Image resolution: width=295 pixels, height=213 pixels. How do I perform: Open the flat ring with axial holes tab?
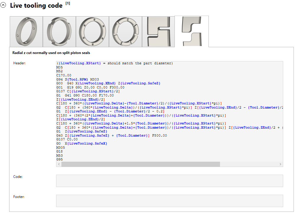pyautogui.click(x=92, y=32)
